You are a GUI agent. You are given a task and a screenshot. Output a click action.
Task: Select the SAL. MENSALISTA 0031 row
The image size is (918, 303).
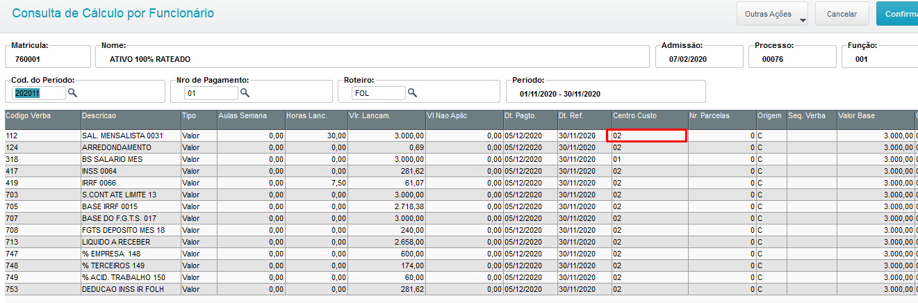coord(122,136)
